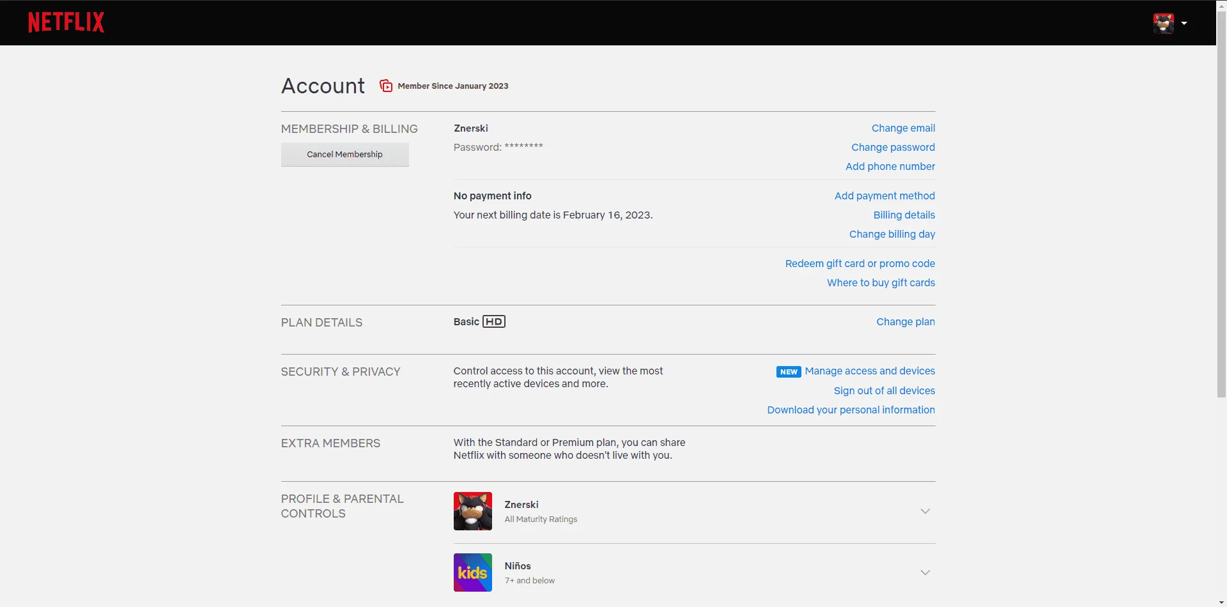Open Where to buy gift cards
The image size is (1227, 607).
coord(881,282)
